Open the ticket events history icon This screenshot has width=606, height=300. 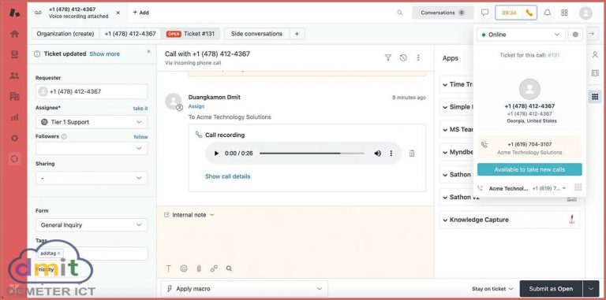(403, 57)
